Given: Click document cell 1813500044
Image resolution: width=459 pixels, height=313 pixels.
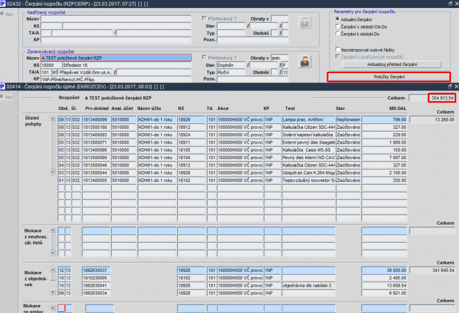Looking at the screenshot, I should [96, 173].
